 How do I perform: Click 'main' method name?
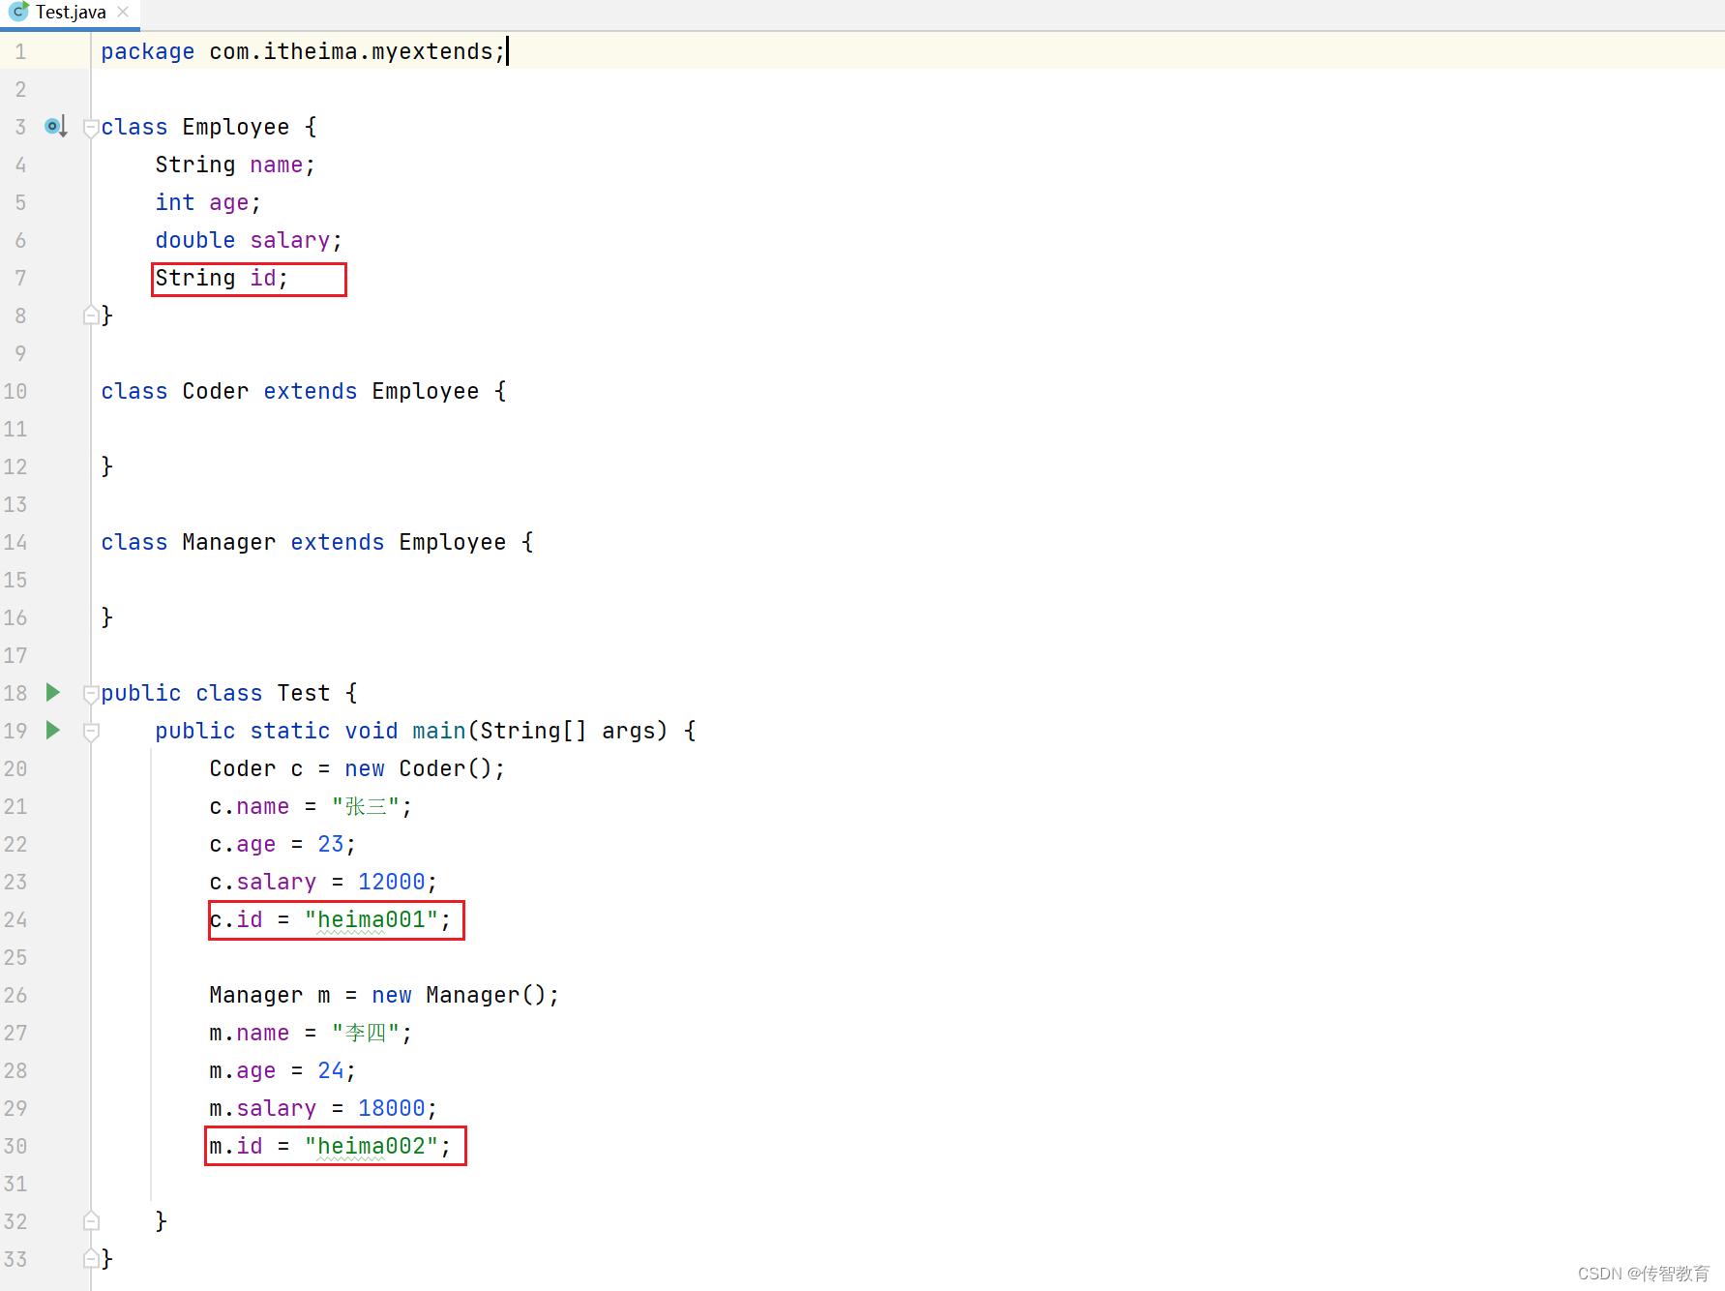coord(439,731)
